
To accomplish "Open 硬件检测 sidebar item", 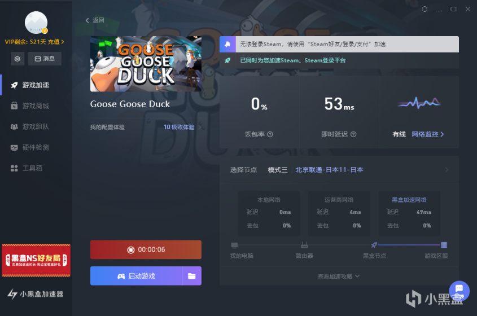I will pos(36,147).
